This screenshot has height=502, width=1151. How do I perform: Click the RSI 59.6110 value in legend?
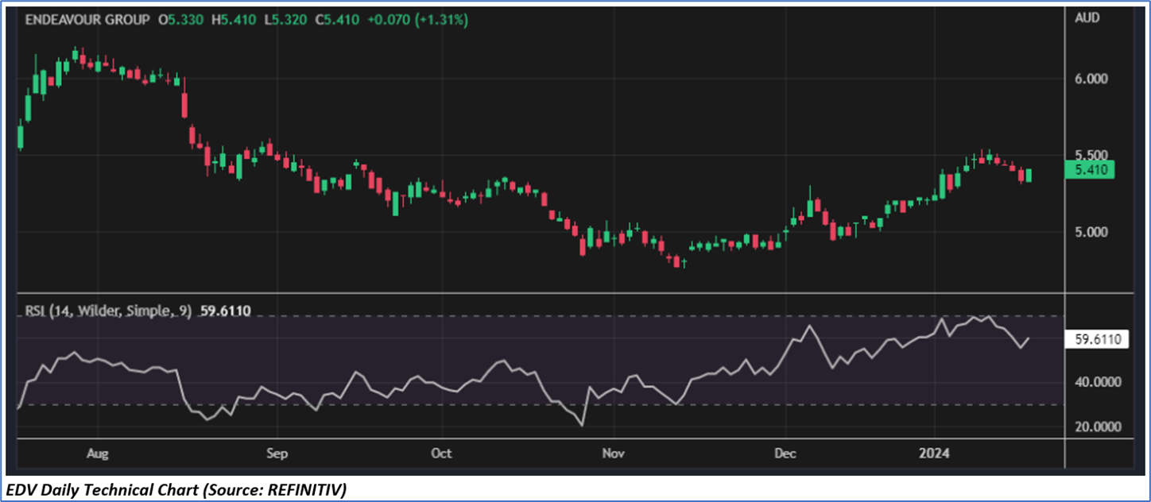(x=224, y=311)
